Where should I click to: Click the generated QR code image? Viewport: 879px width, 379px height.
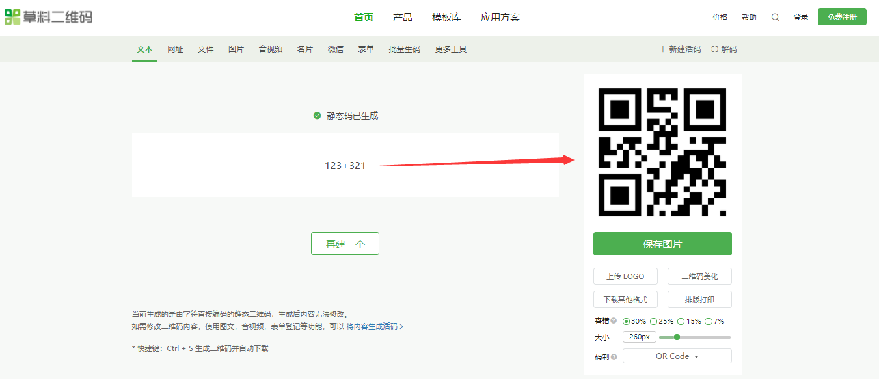click(662, 152)
